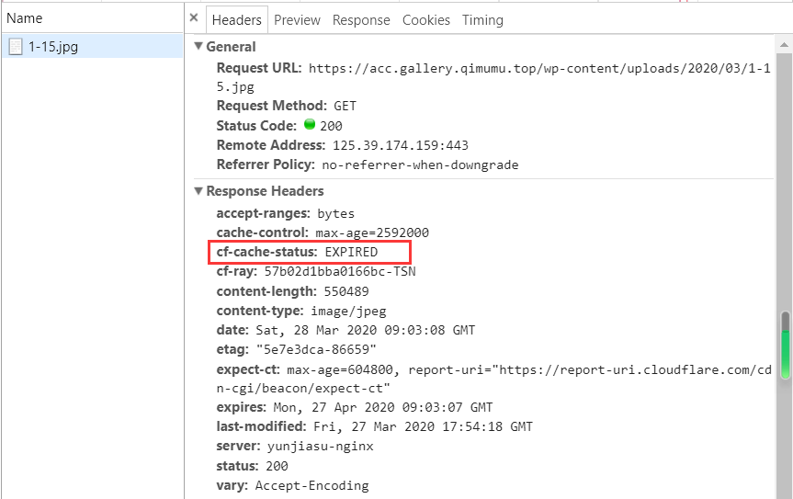Switch to the Timing tab
This screenshot has width=793, height=499.
click(482, 20)
